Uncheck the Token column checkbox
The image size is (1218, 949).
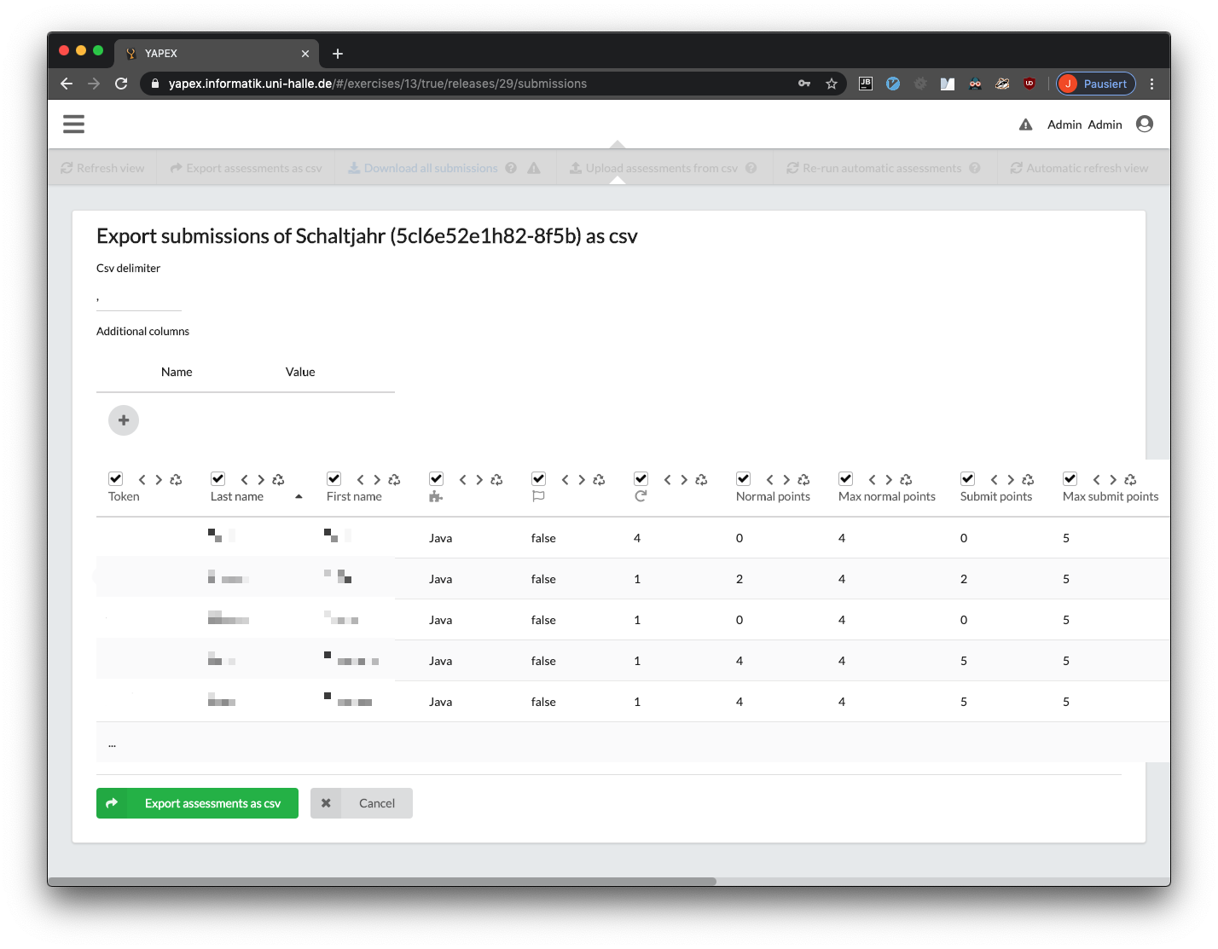(x=116, y=479)
